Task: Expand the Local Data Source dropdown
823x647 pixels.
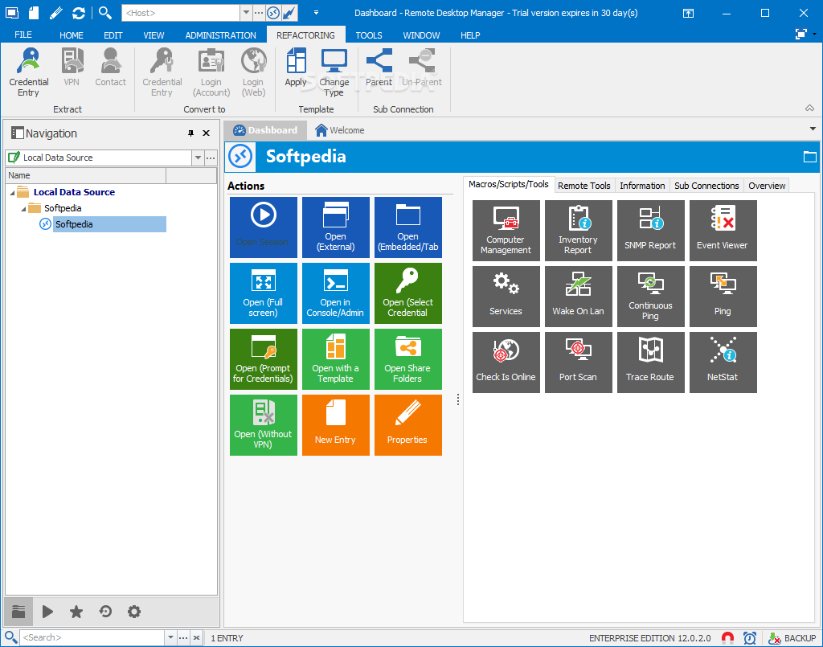Action: click(x=198, y=158)
